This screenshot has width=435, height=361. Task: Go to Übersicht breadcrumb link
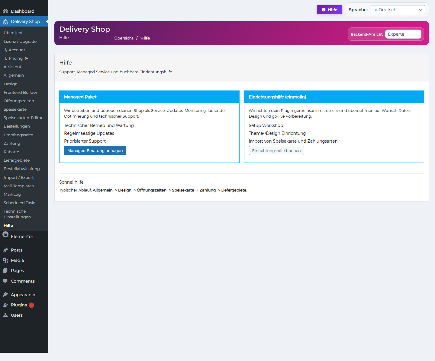tap(124, 38)
